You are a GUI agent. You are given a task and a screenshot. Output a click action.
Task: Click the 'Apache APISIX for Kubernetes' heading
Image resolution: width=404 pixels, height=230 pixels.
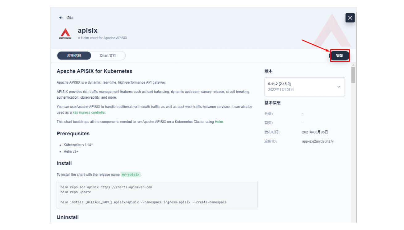point(94,71)
